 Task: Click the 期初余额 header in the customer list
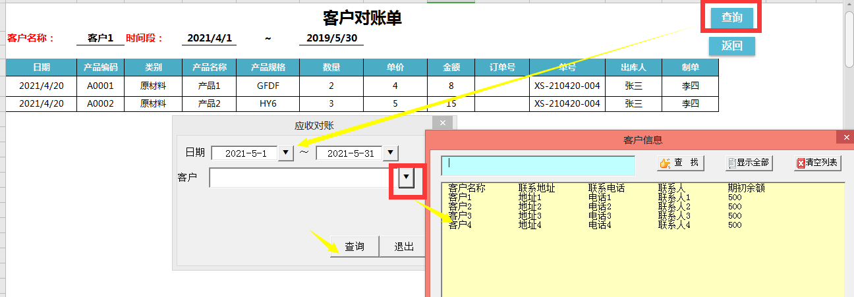click(746, 188)
